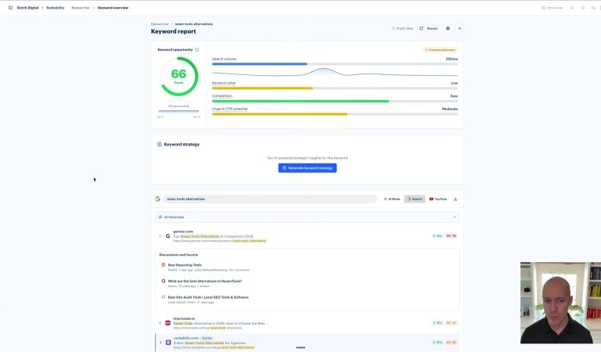The image size is (601, 352).
Task: Open Top Raven Tools Alternatives gartner title
Action: (213, 236)
